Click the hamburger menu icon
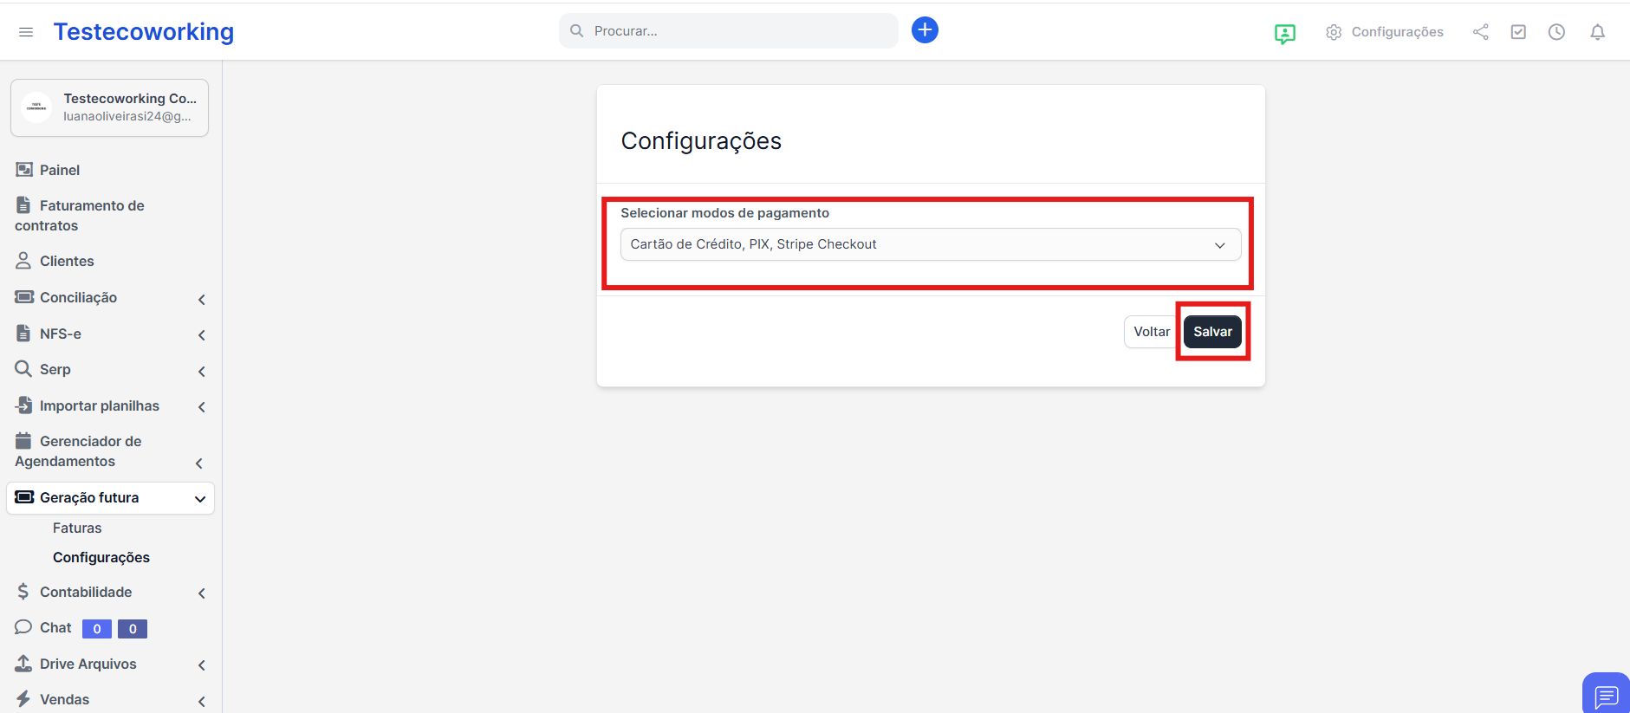The height and width of the screenshot is (713, 1630). (26, 32)
